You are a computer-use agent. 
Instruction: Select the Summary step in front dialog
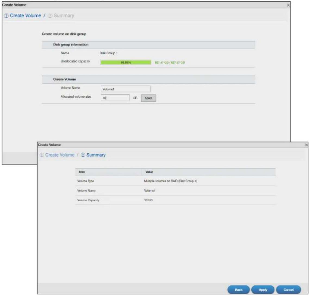pyautogui.click(x=93, y=155)
